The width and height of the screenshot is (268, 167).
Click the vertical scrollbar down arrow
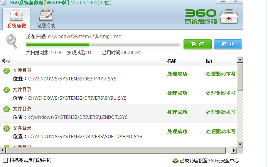tap(240, 144)
